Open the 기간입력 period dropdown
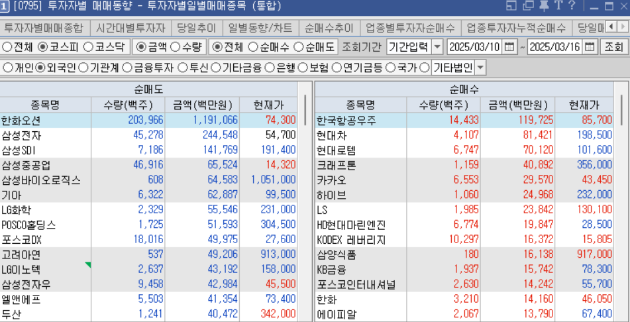The width and height of the screenshot is (630, 322). [437, 46]
